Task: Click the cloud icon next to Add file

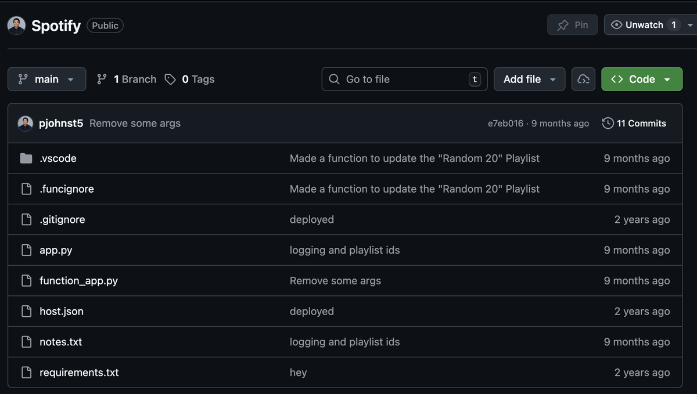Action: pyautogui.click(x=583, y=79)
